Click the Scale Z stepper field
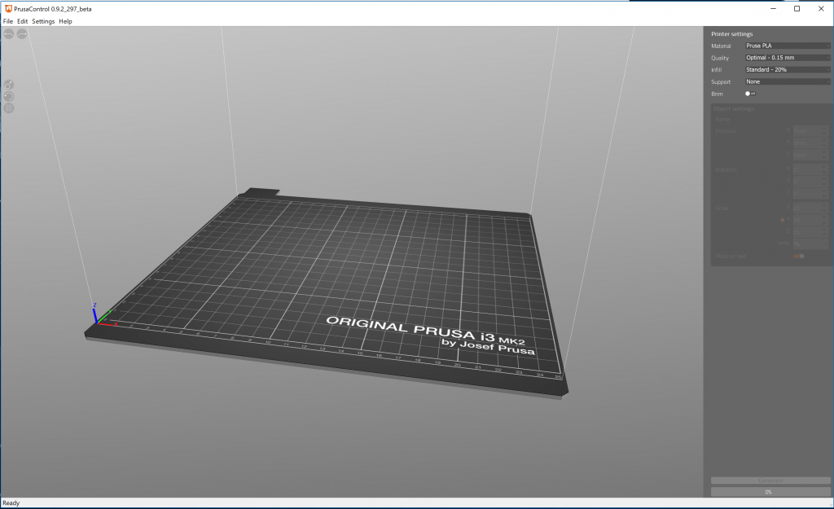This screenshot has width=834, height=509. tap(811, 232)
